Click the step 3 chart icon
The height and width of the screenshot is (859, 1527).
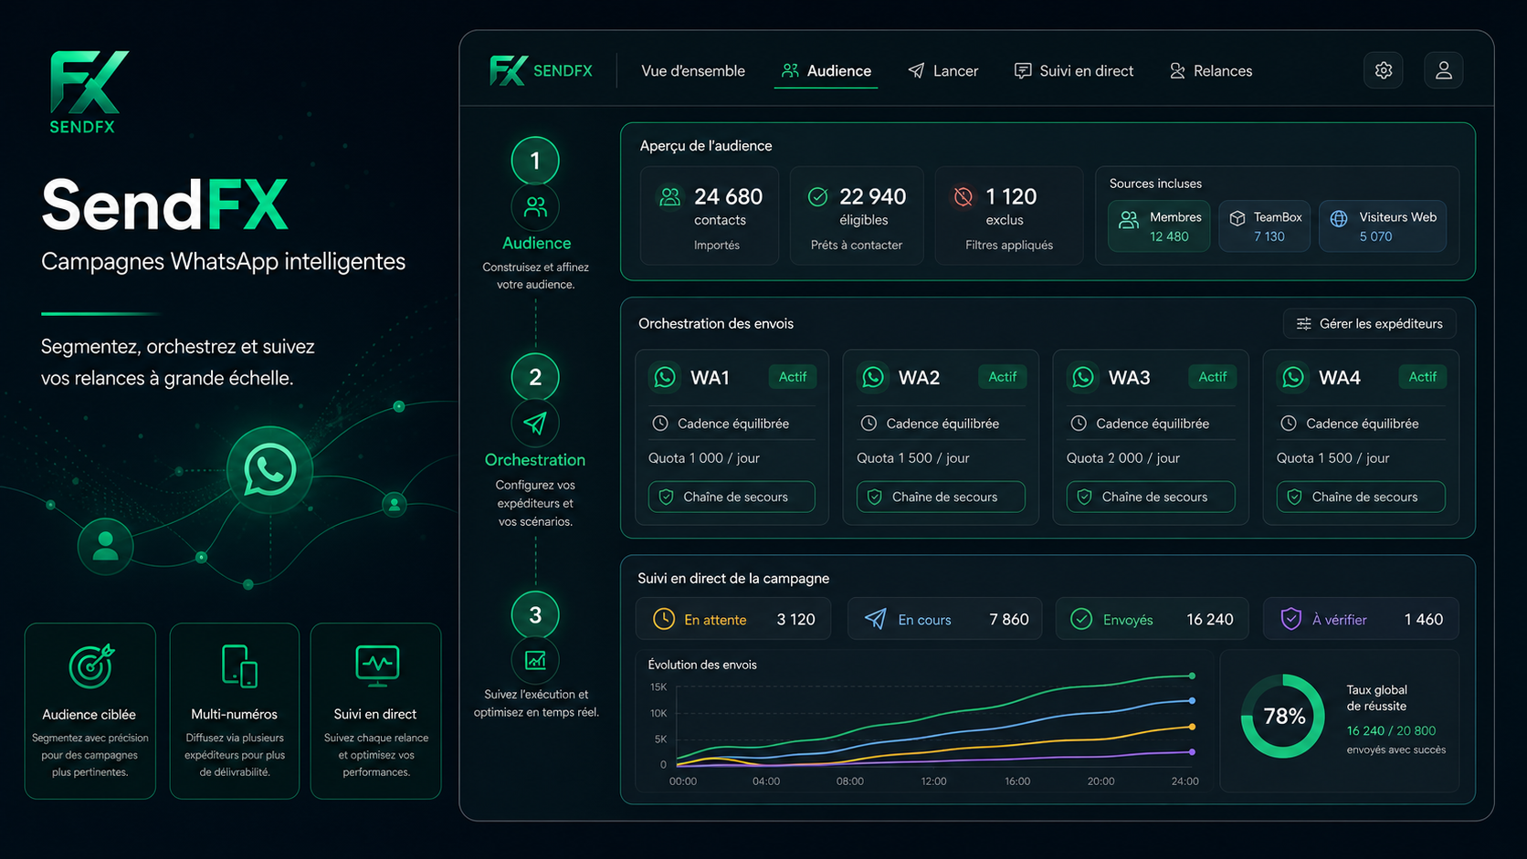(x=535, y=660)
